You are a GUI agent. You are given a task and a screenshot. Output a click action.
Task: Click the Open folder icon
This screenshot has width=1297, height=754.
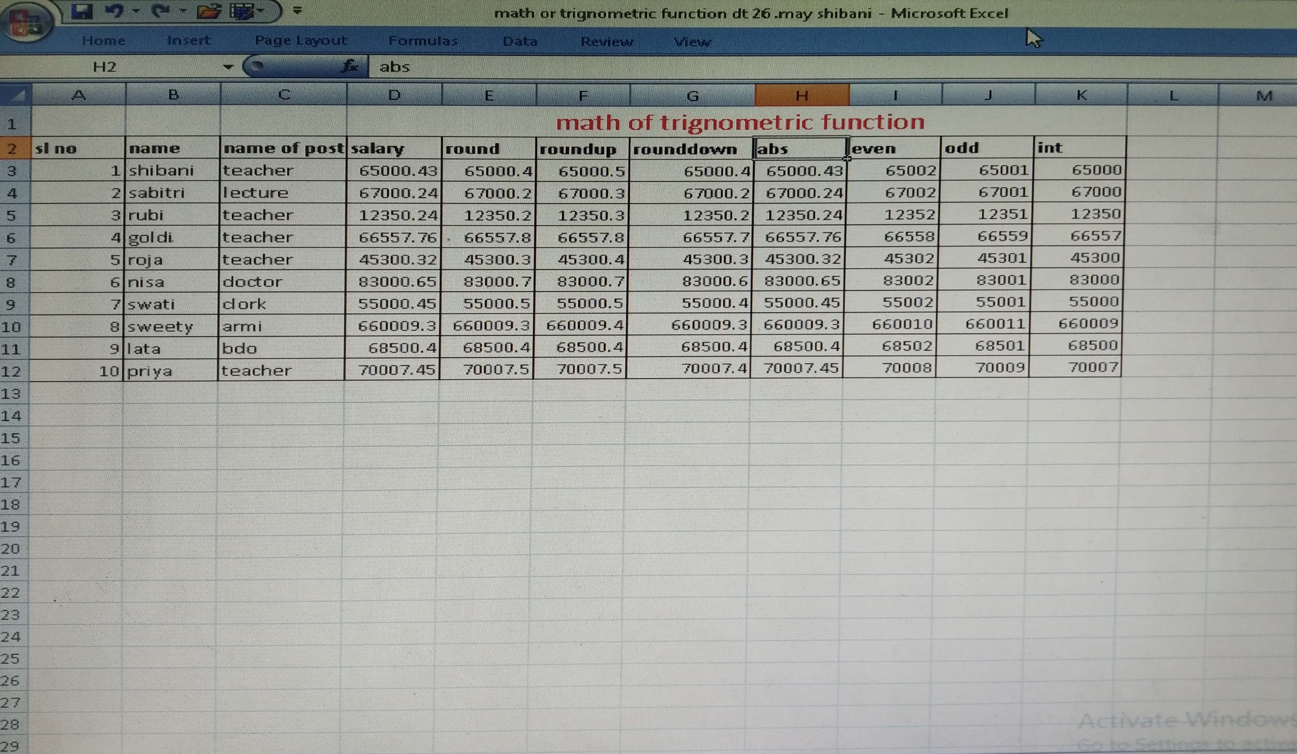[209, 11]
